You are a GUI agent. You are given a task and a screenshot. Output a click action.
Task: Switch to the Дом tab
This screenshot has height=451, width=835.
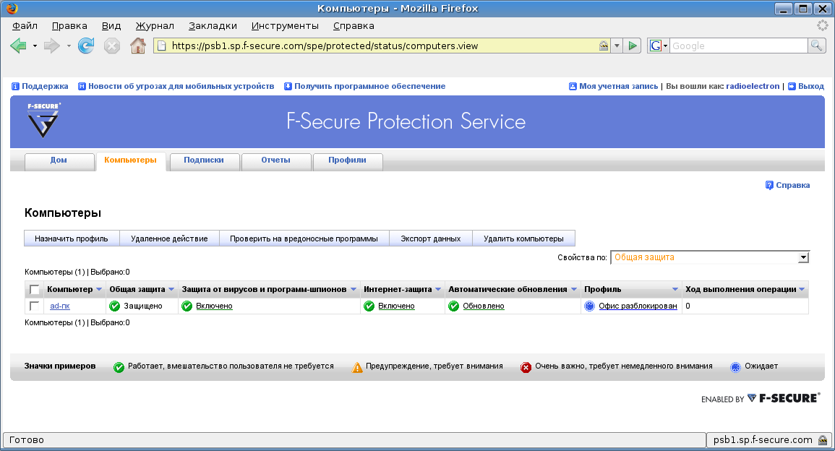pyautogui.click(x=59, y=160)
